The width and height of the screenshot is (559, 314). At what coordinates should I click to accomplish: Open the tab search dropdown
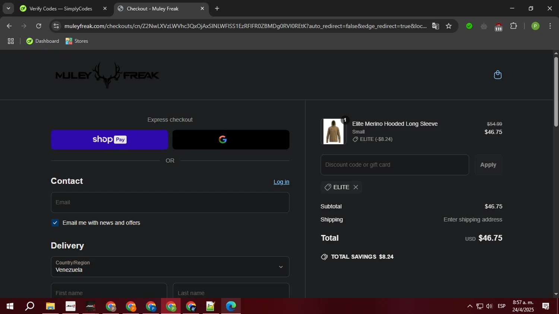pos(8,9)
